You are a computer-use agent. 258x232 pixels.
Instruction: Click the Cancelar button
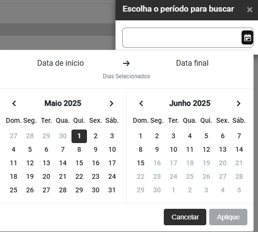coord(185,217)
